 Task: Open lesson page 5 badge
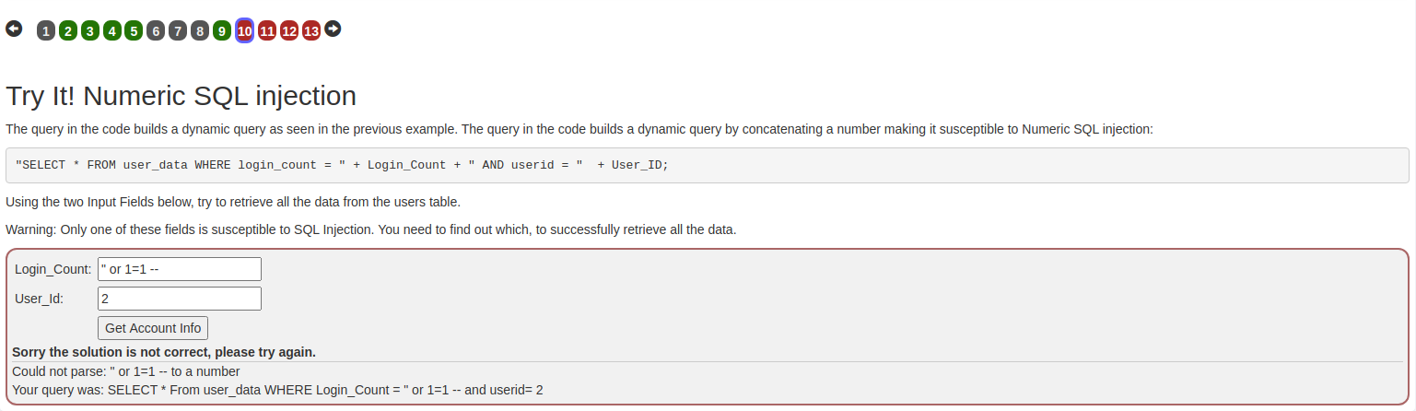(134, 31)
